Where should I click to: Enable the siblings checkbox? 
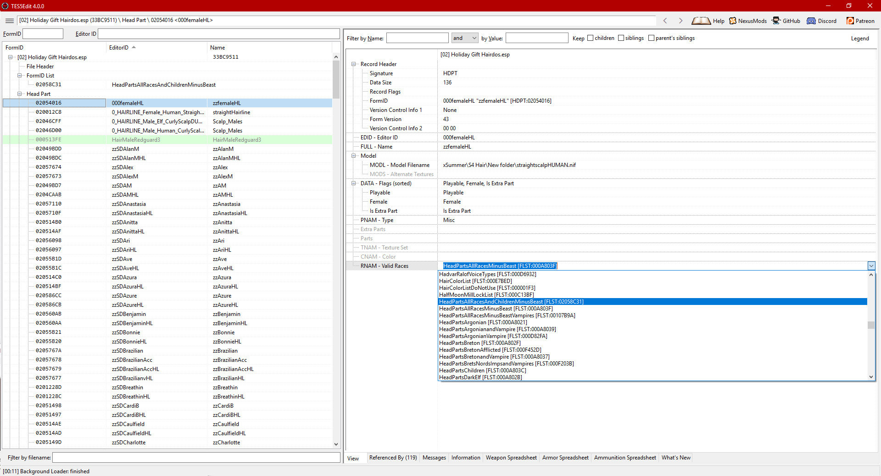pyautogui.click(x=621, y=38)
